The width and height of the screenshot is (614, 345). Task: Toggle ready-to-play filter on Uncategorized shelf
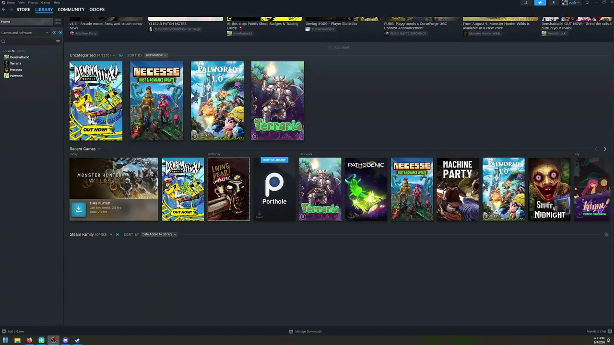click(x=121, y=55)
